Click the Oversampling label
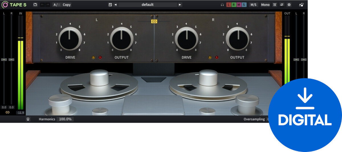 254,119
